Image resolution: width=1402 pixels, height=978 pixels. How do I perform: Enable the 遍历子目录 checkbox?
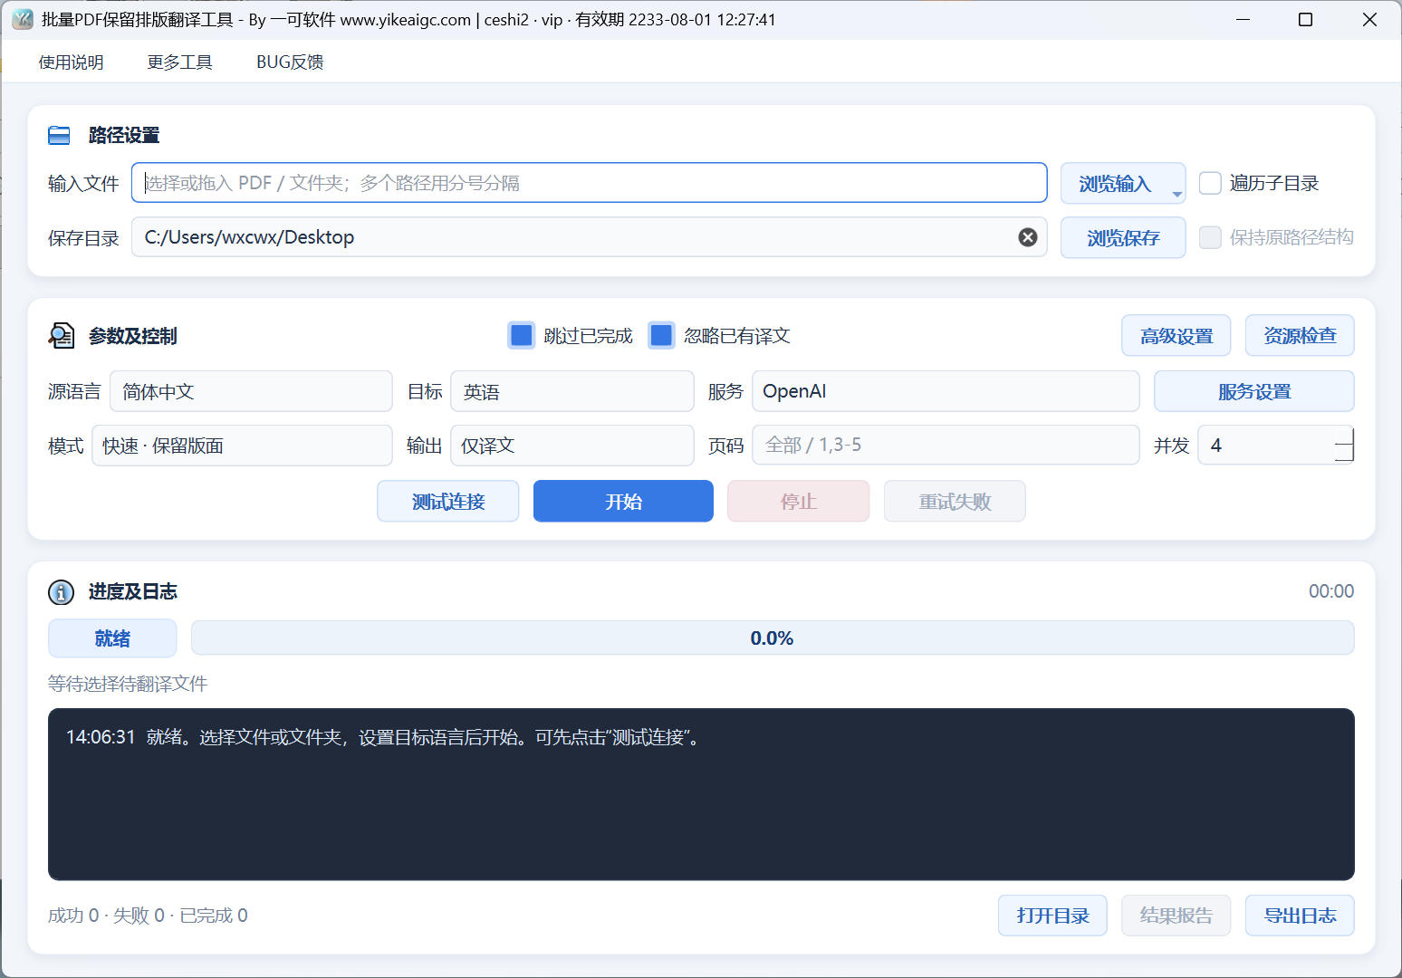pos(1210,183)
